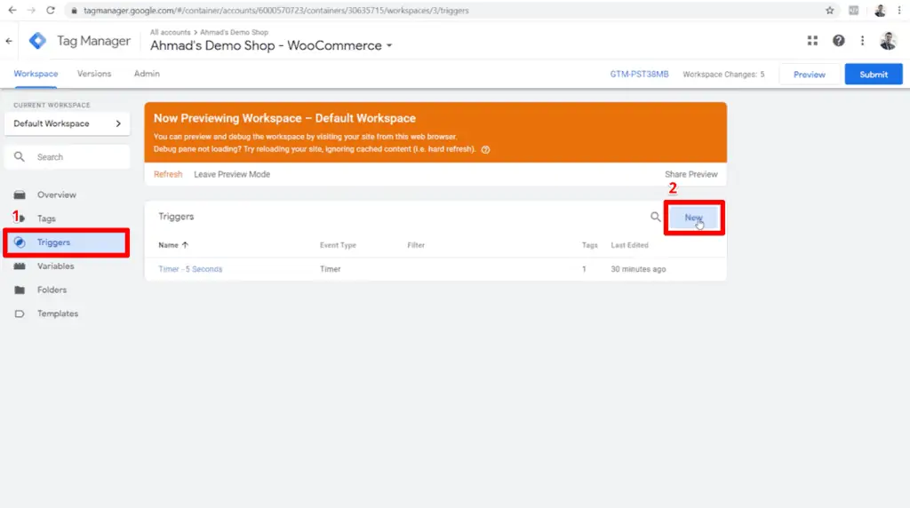Open the help question mark icon
This screenshot has width=910, height=508.
[839, 41]
